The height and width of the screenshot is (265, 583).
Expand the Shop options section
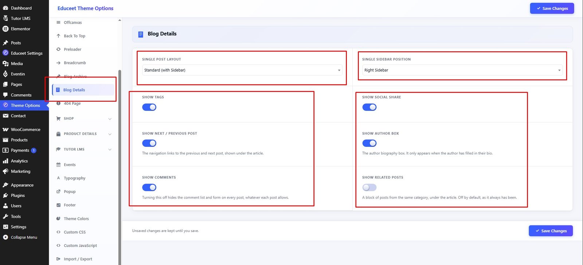point(83,119)
